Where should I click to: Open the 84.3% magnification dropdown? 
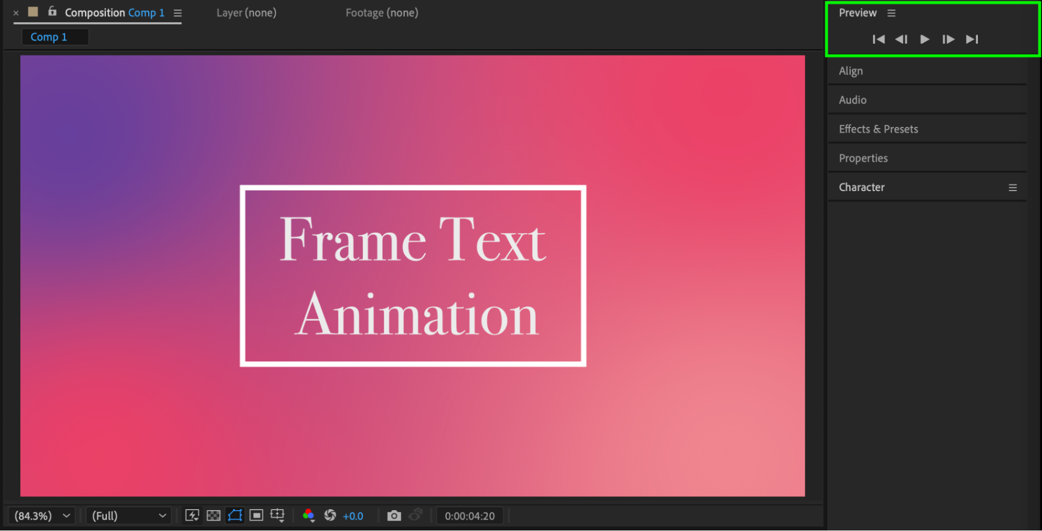click(42, 515)
